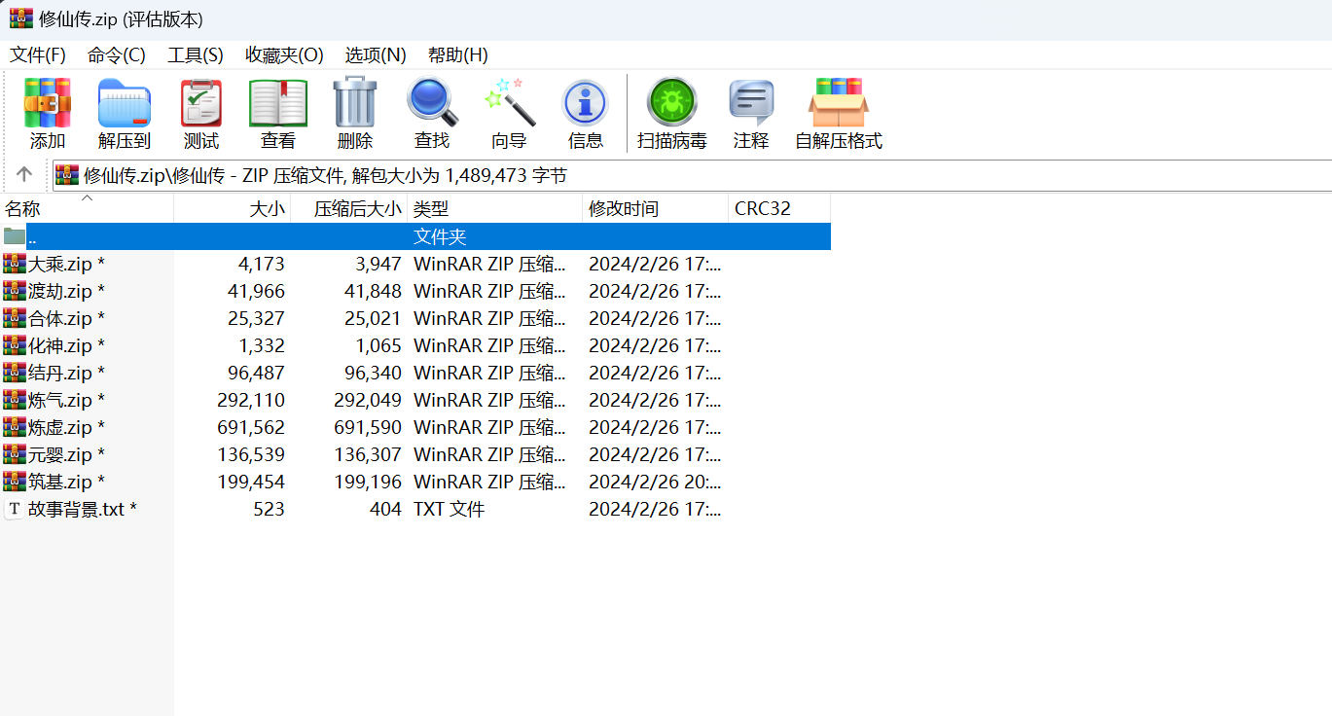Click the text file icon beside 故事背景.txt
The height and width of the screenshot is (716, 1332).
coord(14,509)
